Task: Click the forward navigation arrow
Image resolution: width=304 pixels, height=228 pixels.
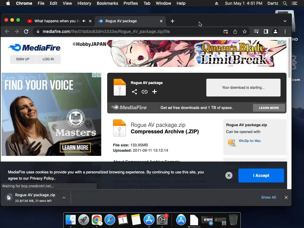Action: [x=17, y=31]
